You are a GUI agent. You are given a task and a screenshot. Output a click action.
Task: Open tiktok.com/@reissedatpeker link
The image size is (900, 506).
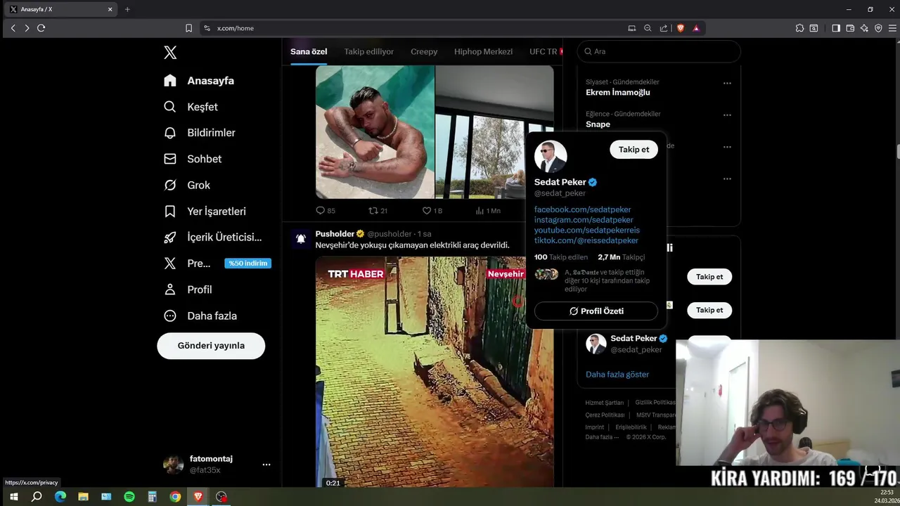[586, 240]
